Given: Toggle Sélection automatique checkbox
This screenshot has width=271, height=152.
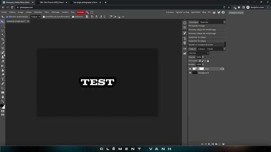Looking at the screenshot, I should (7, 17).
